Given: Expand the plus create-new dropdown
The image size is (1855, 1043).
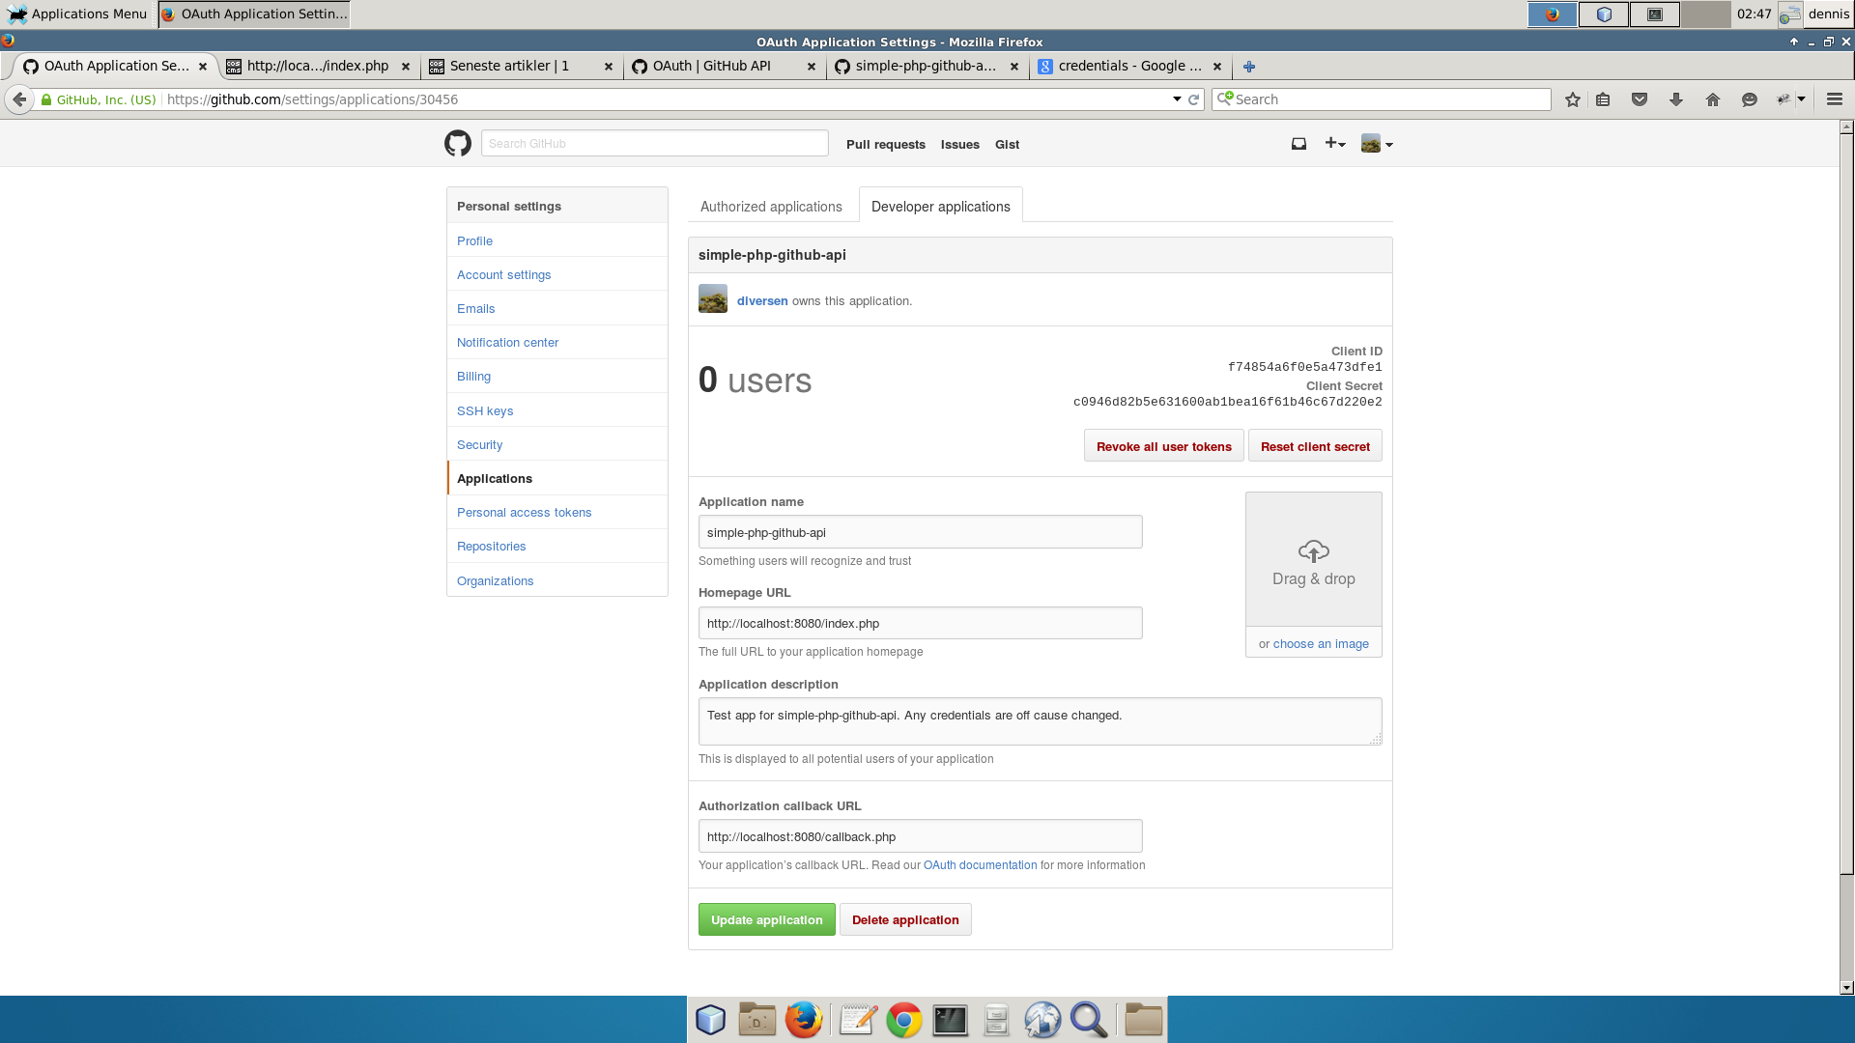Looking at the screenshot, I should (x=1335, y=144).
